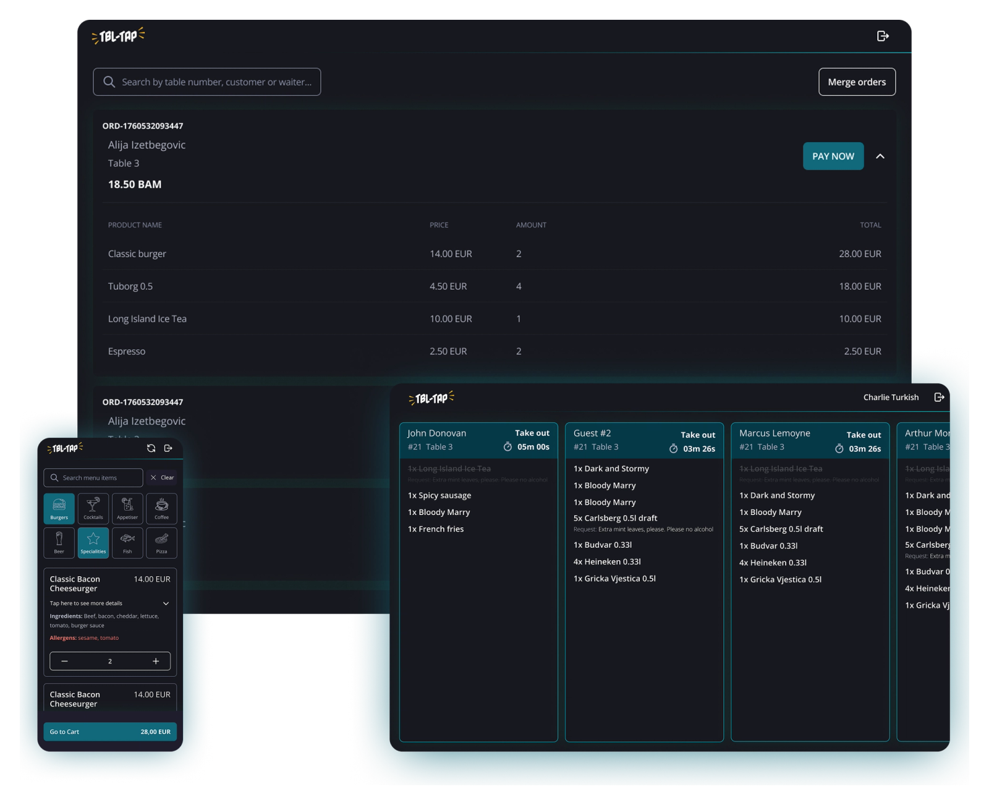Image resolution: width=989 pixels, height=805 pixels.
Task: Collapse Tap here to see more details chevron
Action: coord(166,603)
